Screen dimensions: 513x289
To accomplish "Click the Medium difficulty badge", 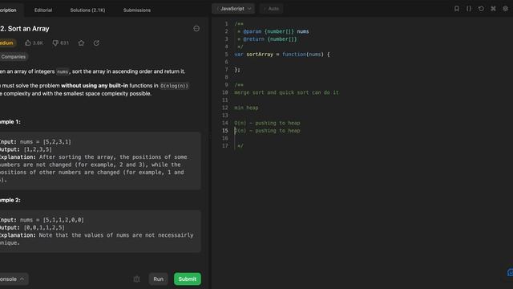I will [x=7, y=43].
